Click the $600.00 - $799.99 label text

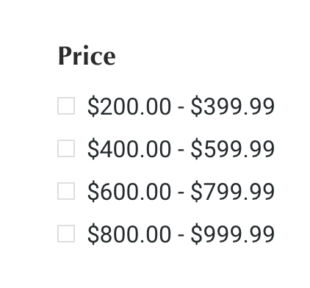pos(181,192)
